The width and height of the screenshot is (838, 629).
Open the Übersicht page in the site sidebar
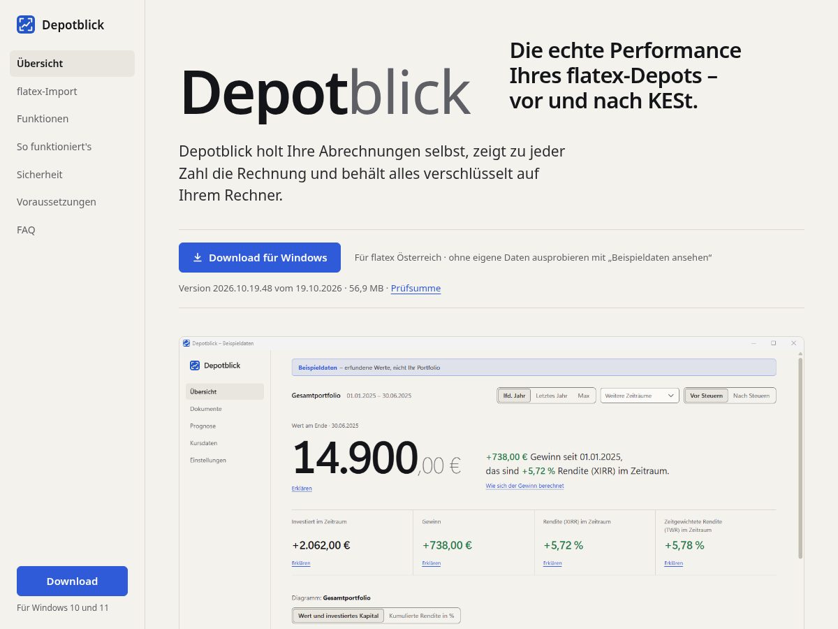72,64
